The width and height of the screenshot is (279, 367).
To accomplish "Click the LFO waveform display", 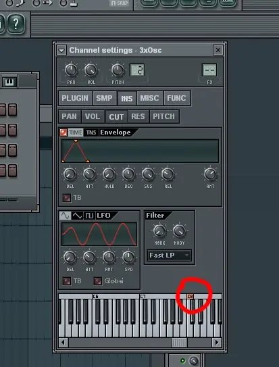I will [99, 234].
